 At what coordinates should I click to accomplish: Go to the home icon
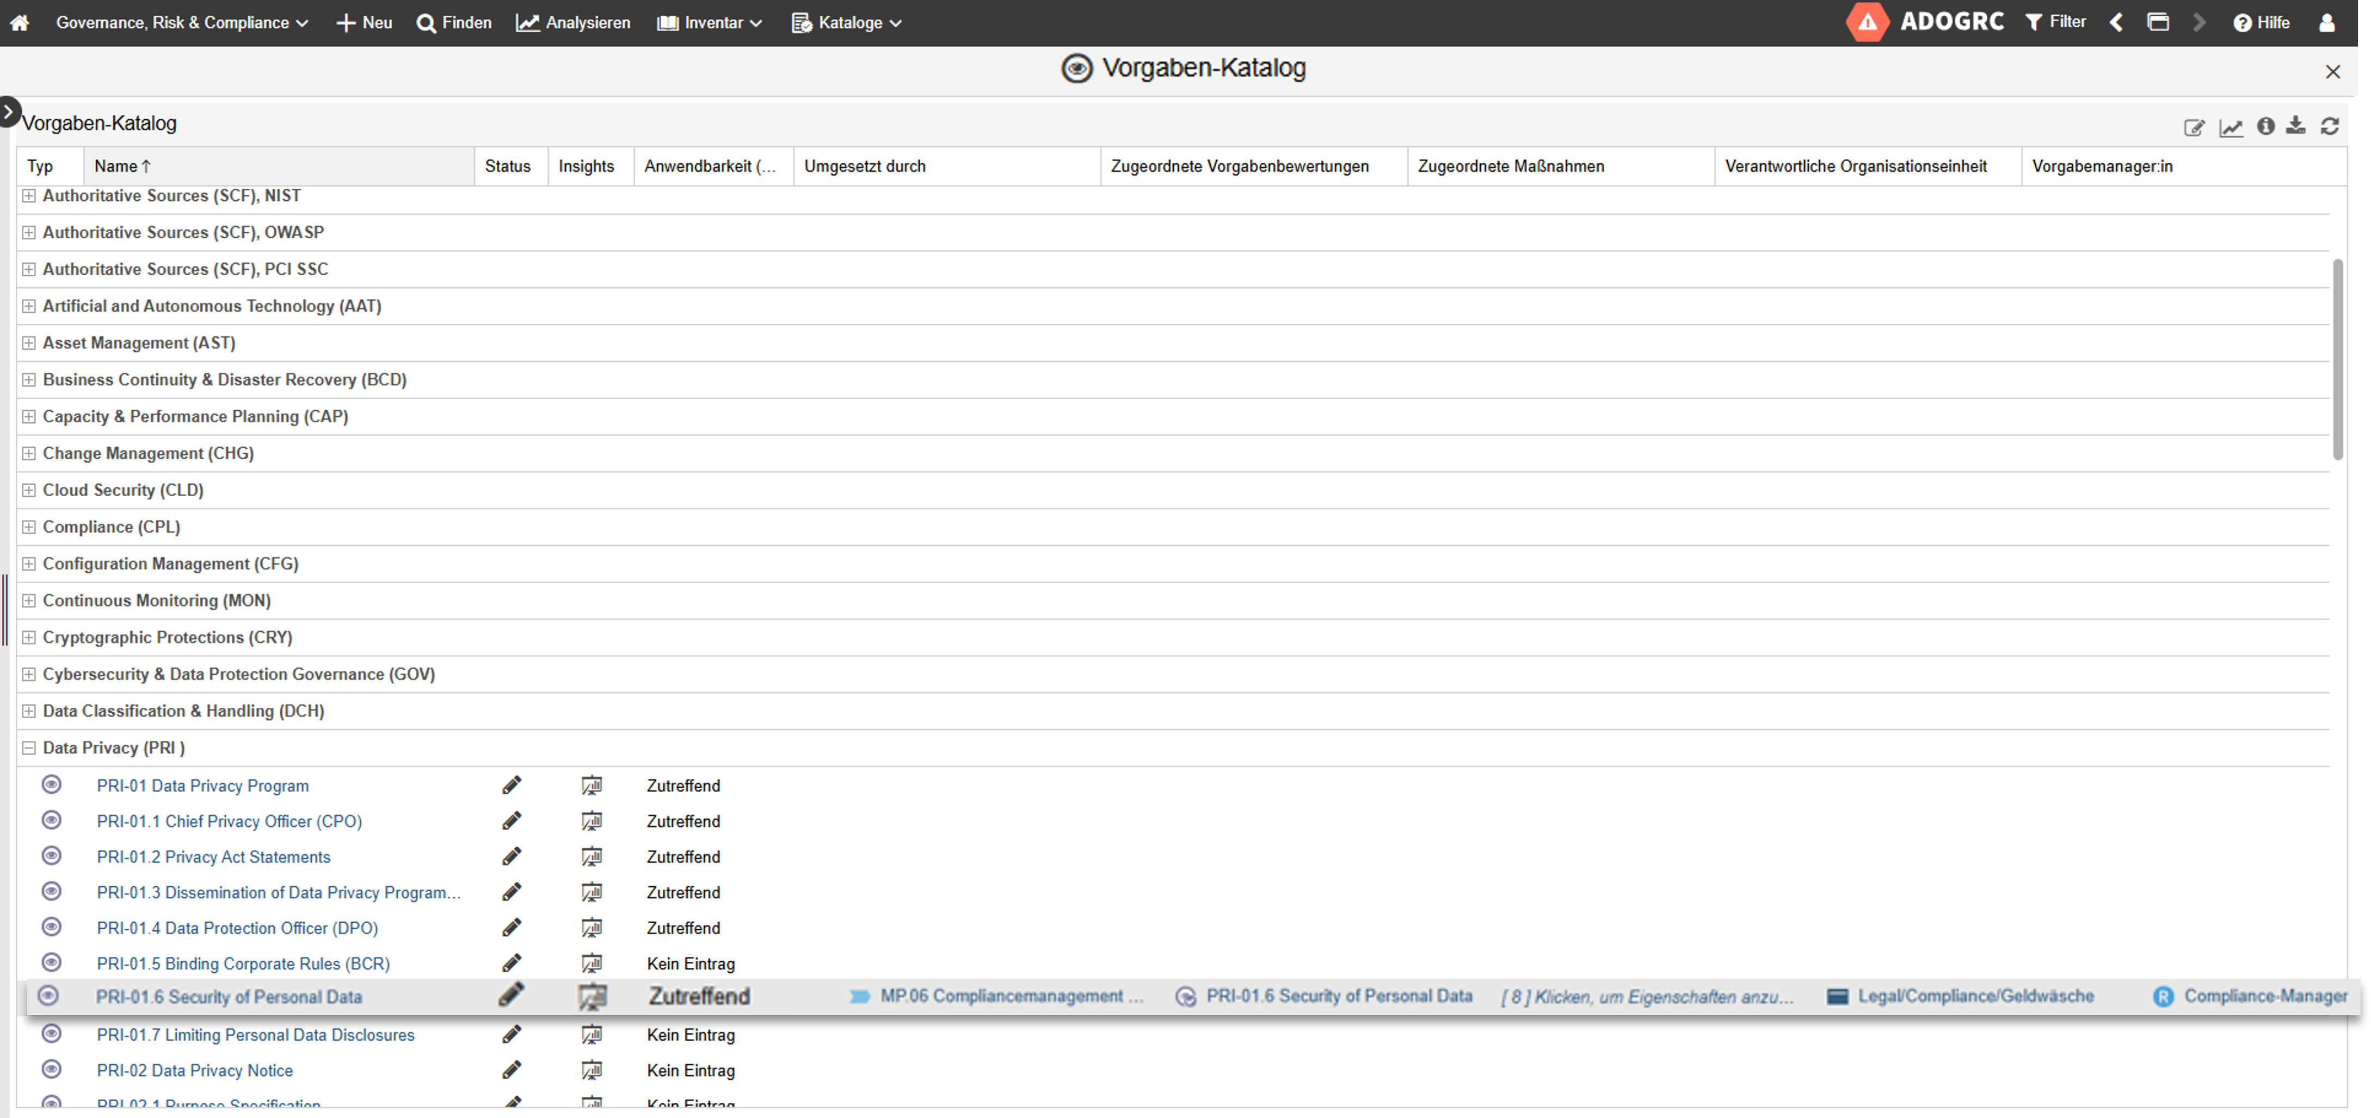[x=20, y=22]
